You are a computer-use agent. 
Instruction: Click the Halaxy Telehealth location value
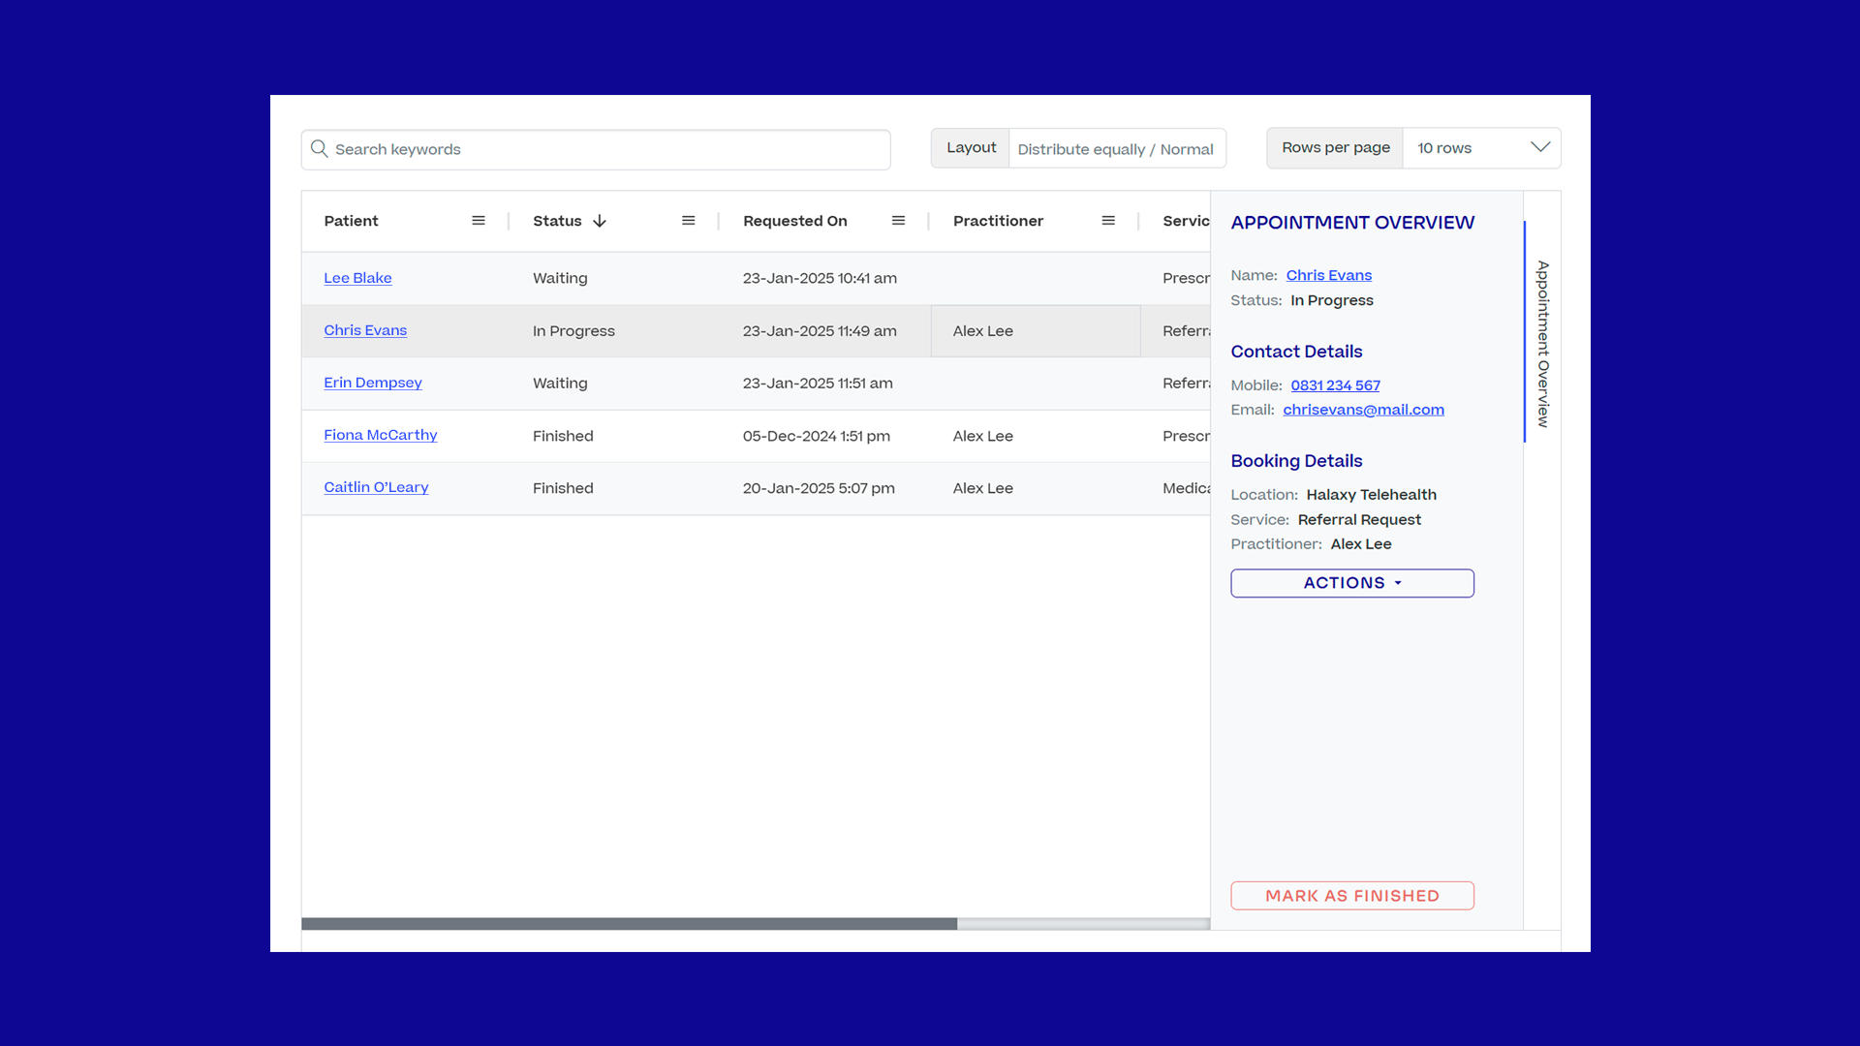pyautogui.click(x=1371, y=495)
